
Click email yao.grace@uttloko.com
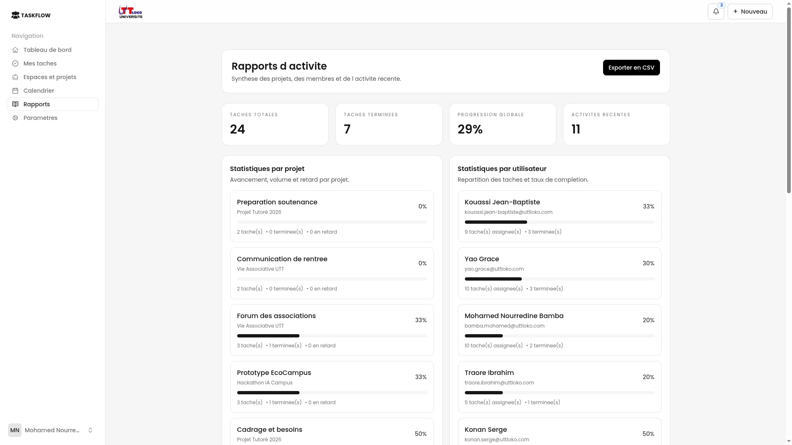coord(494,269)
